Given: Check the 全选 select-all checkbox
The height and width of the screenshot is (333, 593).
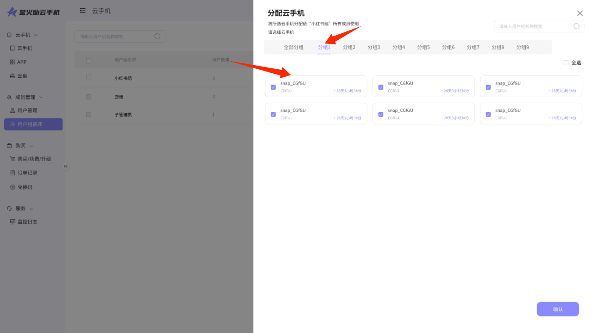Looking at the screenshot, I should tap(566, 63).
